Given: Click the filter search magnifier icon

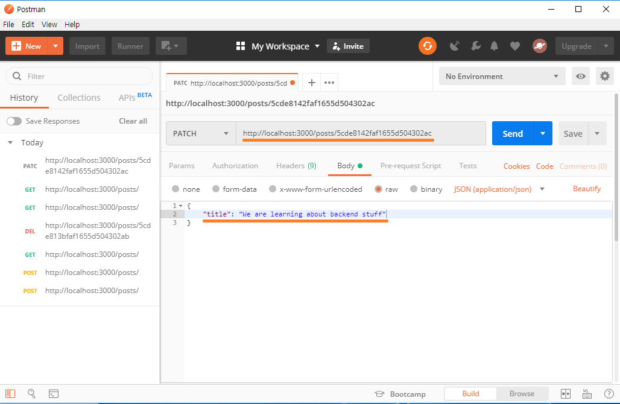Looking at the screenshot, I should click(x=17, y=76).
